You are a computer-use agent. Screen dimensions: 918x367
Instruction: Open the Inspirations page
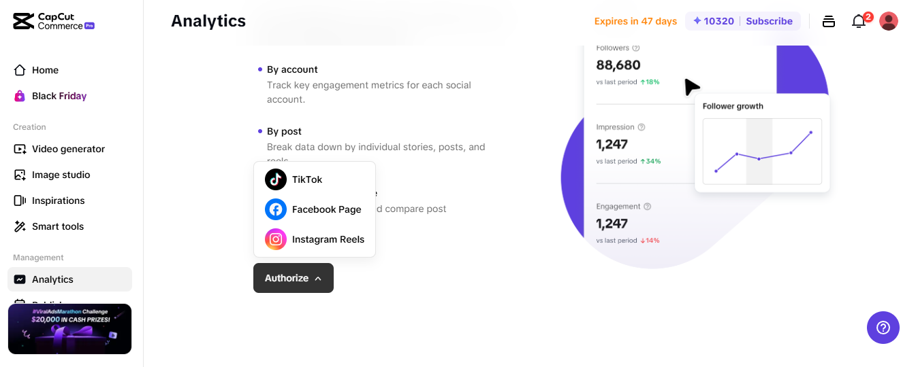coord(58,200)
